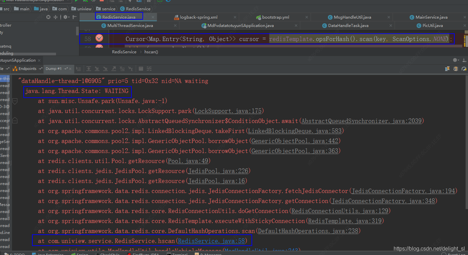The width and height of the screenshot is (468, 255).
Task: Select the MultiThreadService.java tab
Action: 130,25
